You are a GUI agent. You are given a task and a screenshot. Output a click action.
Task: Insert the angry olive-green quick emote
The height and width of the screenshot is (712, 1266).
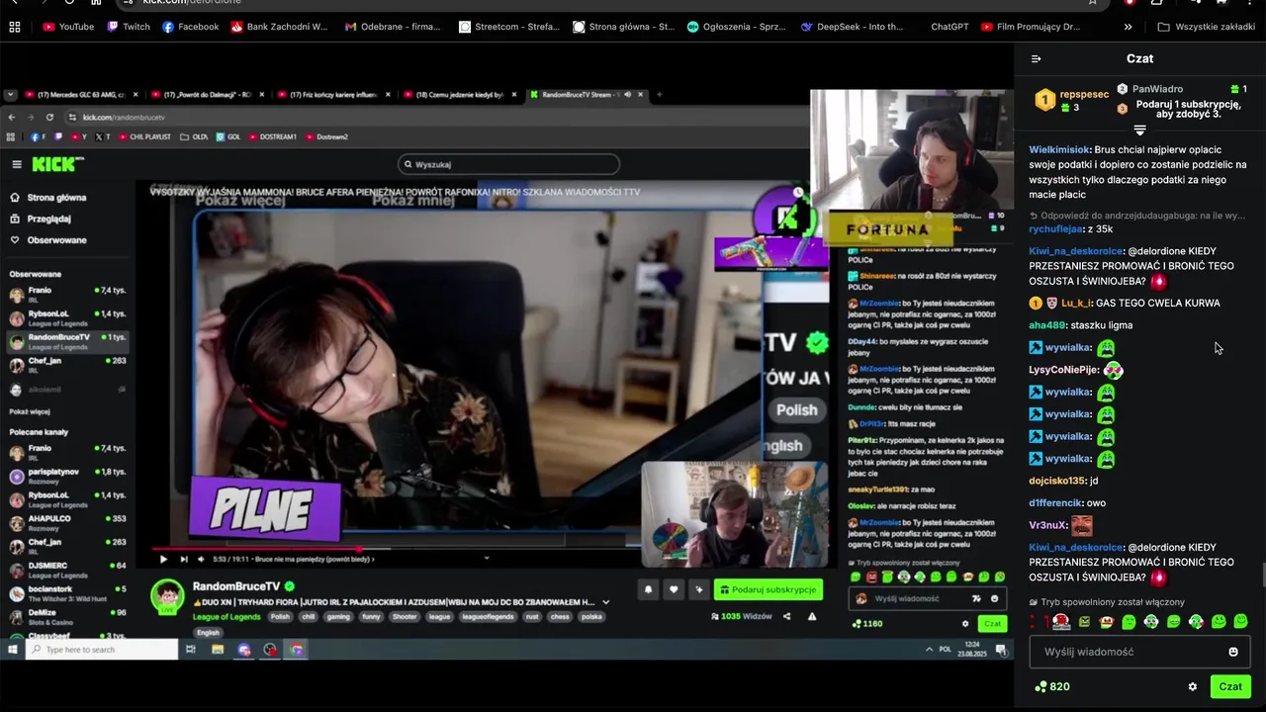click(1084, 622)
